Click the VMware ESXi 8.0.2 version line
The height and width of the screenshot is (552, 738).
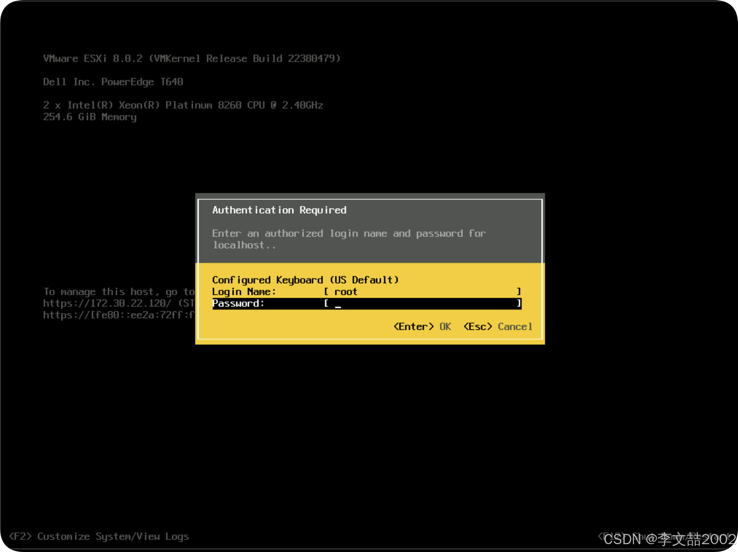191,59
